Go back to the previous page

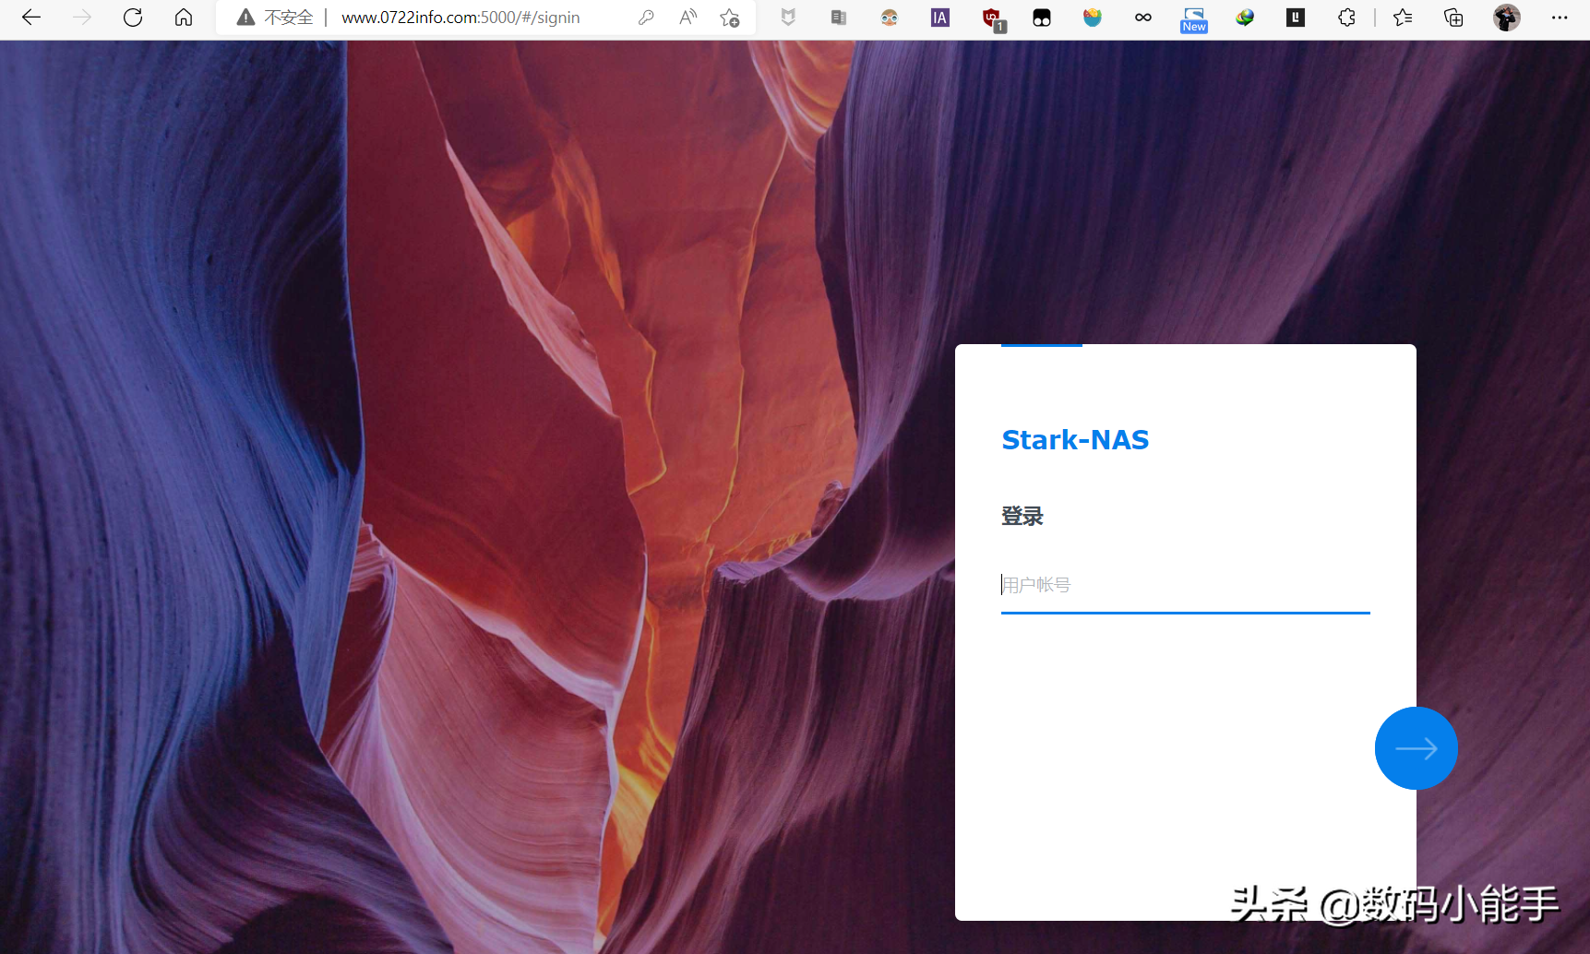pyautogui.click(x=31, y=18)
